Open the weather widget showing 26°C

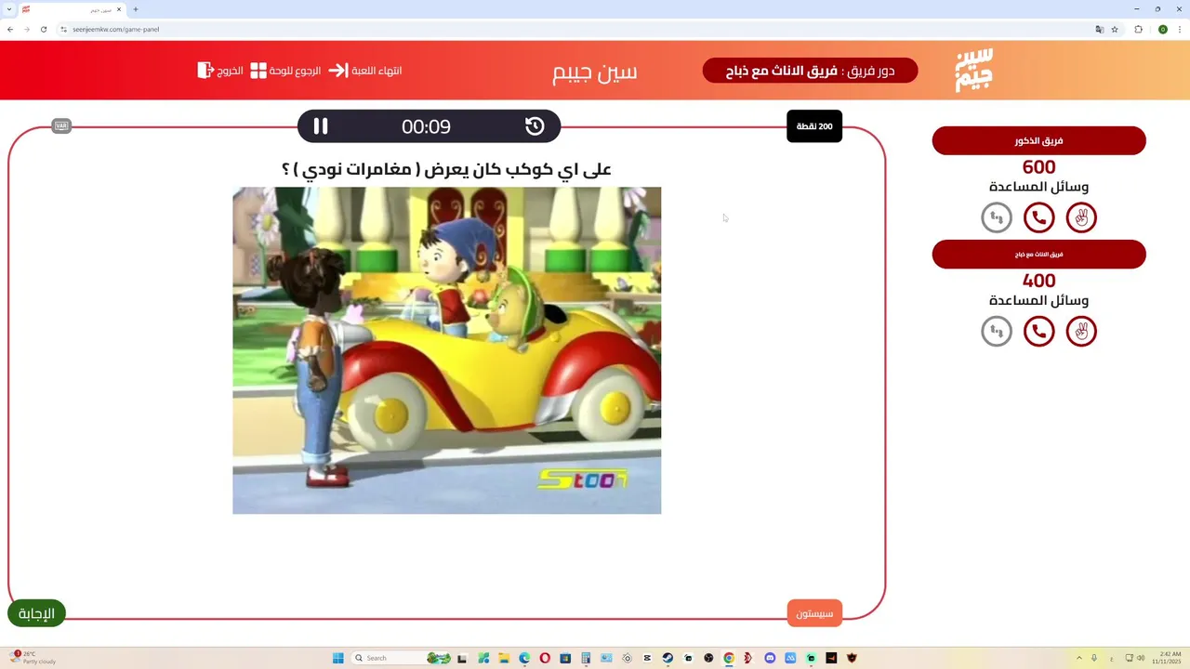pos(33,658)
